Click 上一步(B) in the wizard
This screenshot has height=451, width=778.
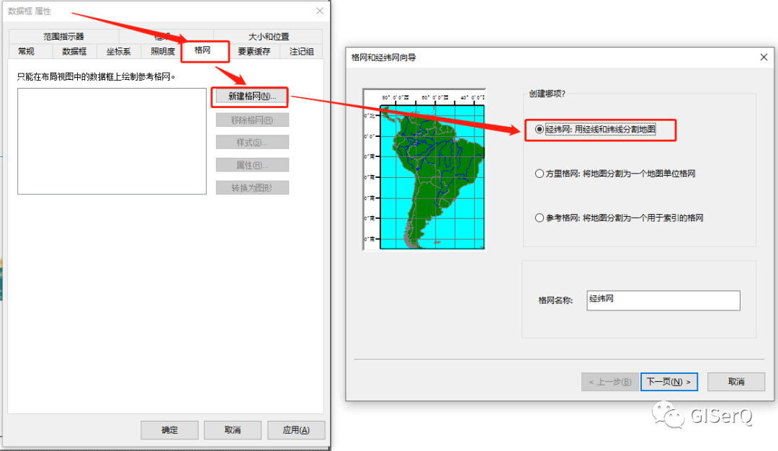pos(610,382)
